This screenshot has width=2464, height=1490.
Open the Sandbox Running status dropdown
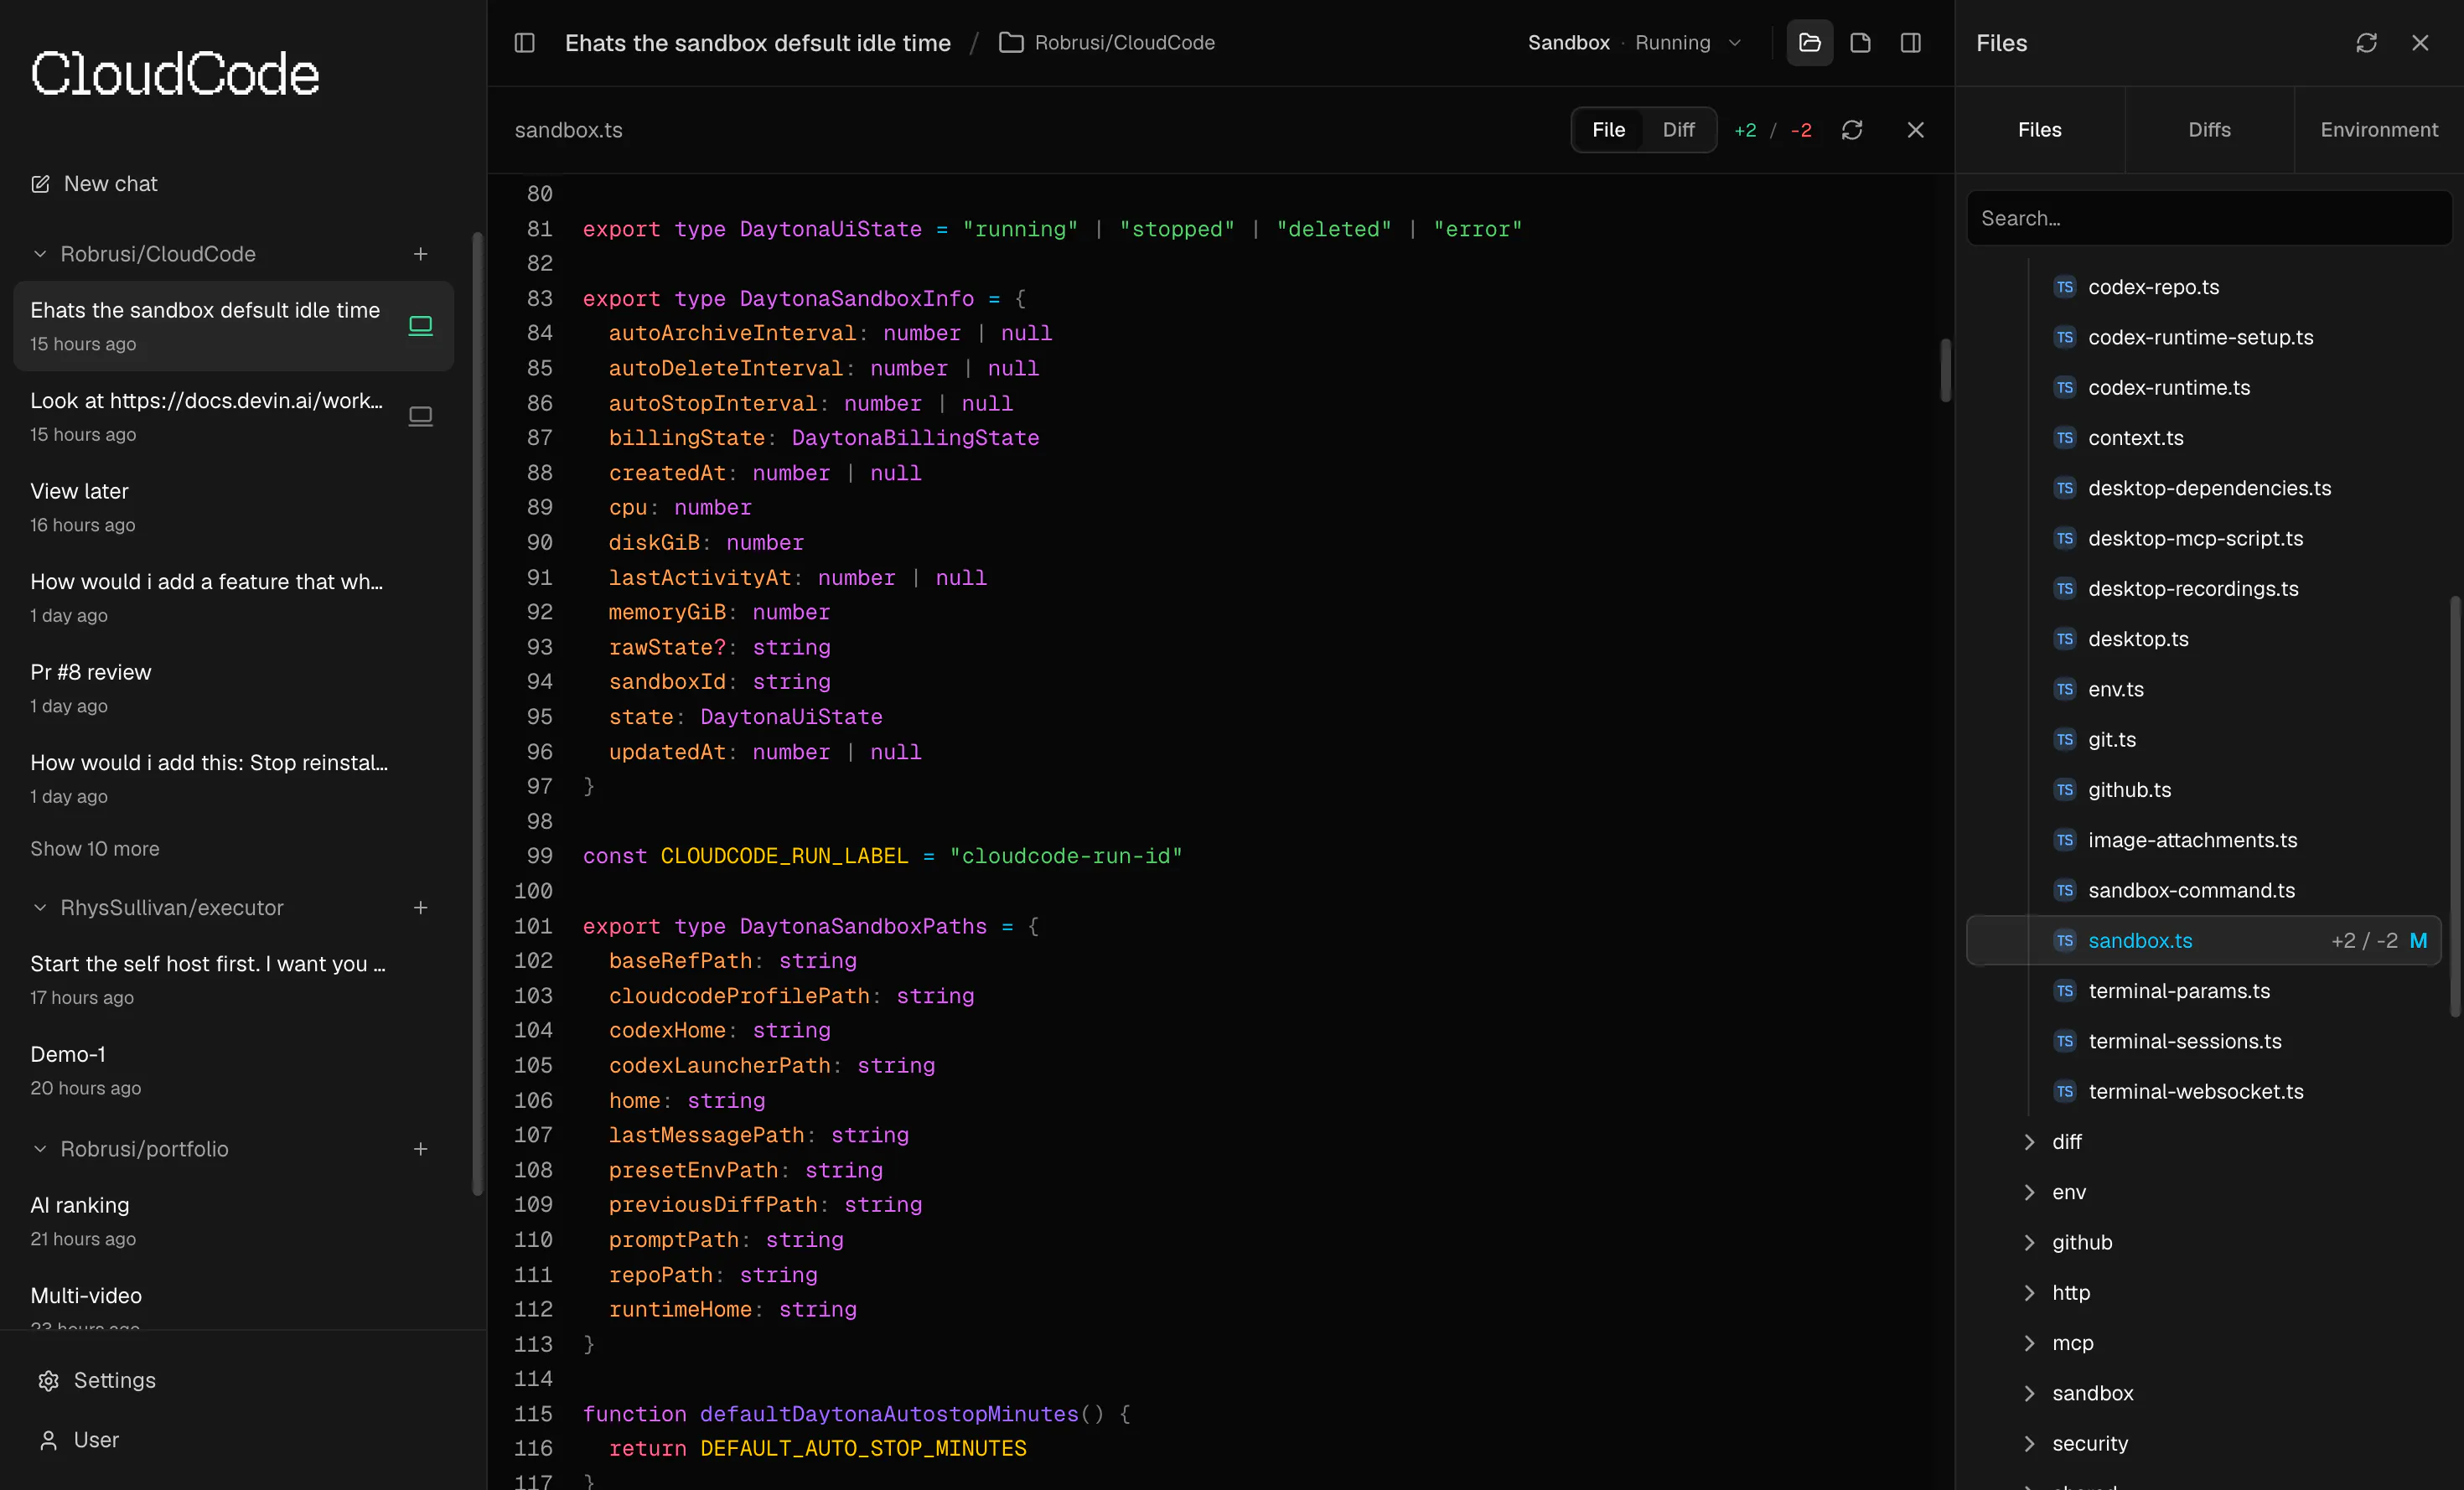coord(1635,43)
